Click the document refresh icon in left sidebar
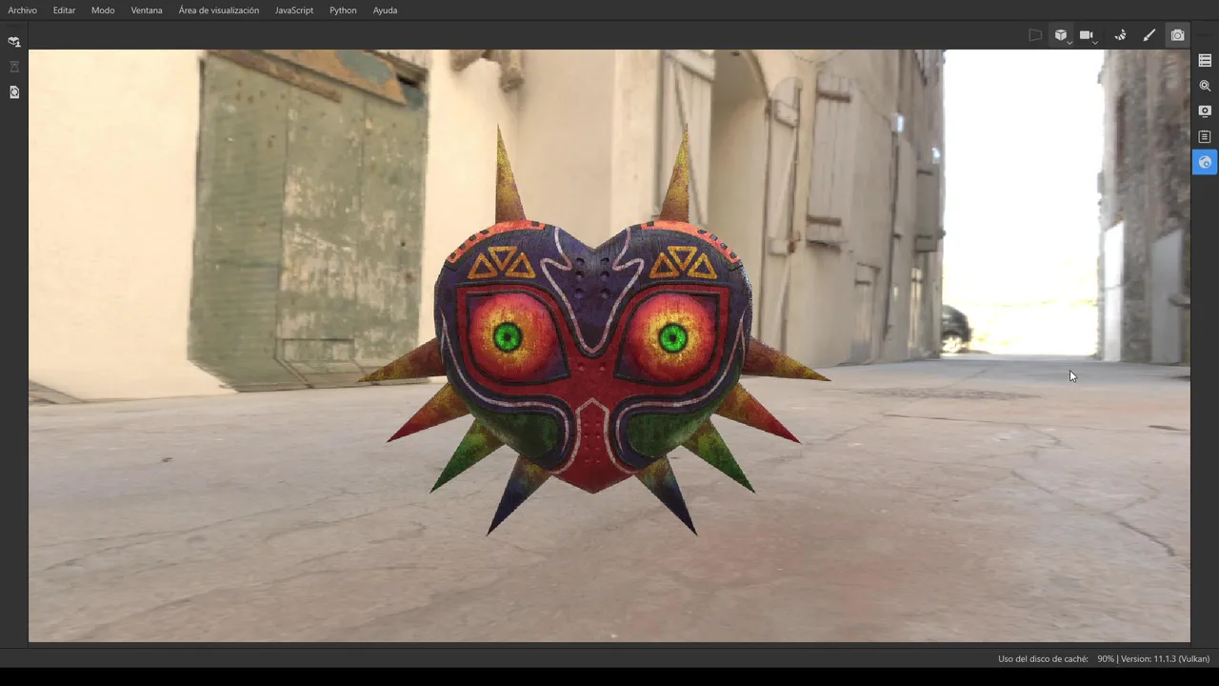Image resolution: width=1219 pixels, height=686 pixels. (14, 92)
